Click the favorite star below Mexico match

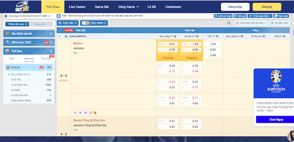tap(75, 113)
